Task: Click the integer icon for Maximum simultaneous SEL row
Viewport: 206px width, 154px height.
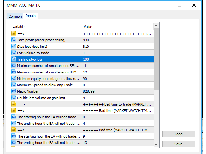Action: pos(14,66)
